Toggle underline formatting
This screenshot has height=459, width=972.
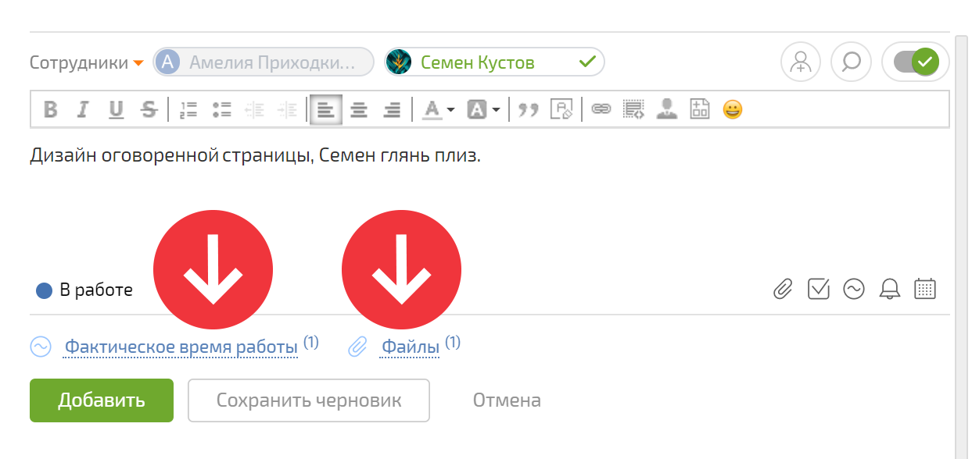click(x=116, y=110)
